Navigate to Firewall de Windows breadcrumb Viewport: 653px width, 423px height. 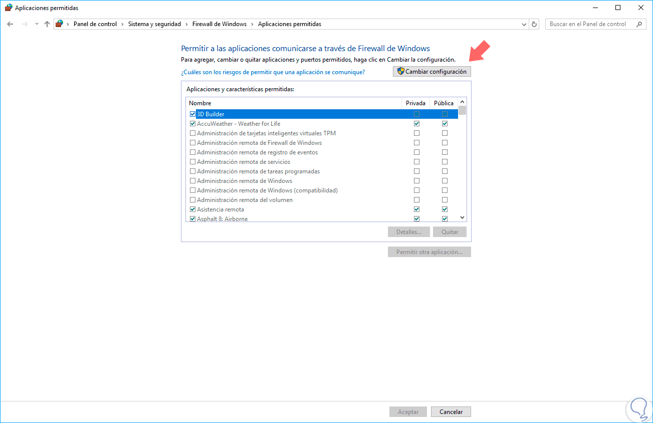coord(220,24)
